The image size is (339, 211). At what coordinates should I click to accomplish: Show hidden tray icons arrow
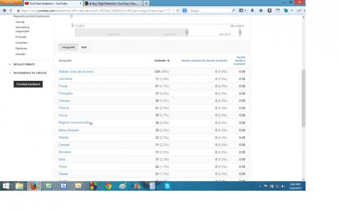[x=260, y=186]
